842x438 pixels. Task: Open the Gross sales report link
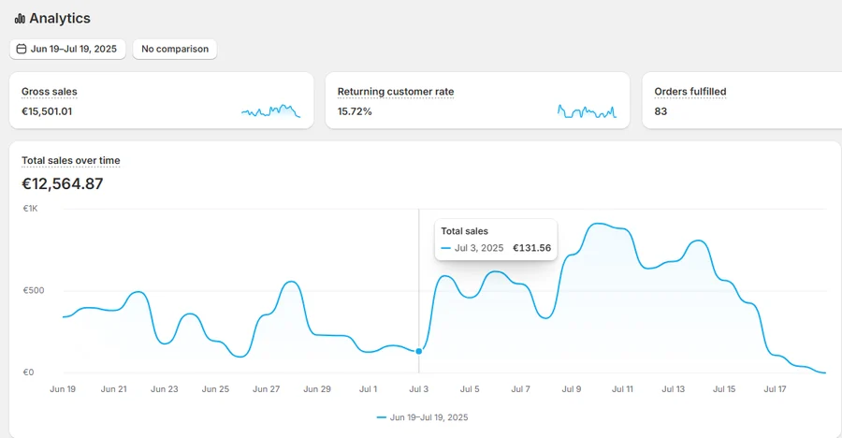click(x=50, y=92)
